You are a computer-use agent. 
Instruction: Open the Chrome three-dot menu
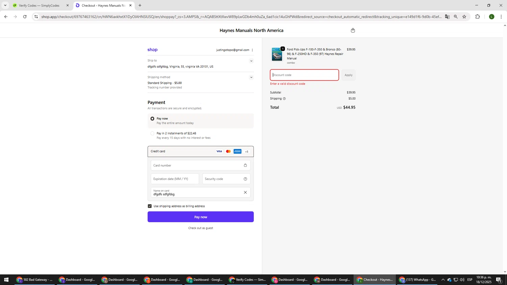click(x=501, y=17)
